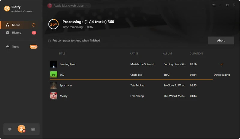
Task: Open the History section
Action: (19, 33)
